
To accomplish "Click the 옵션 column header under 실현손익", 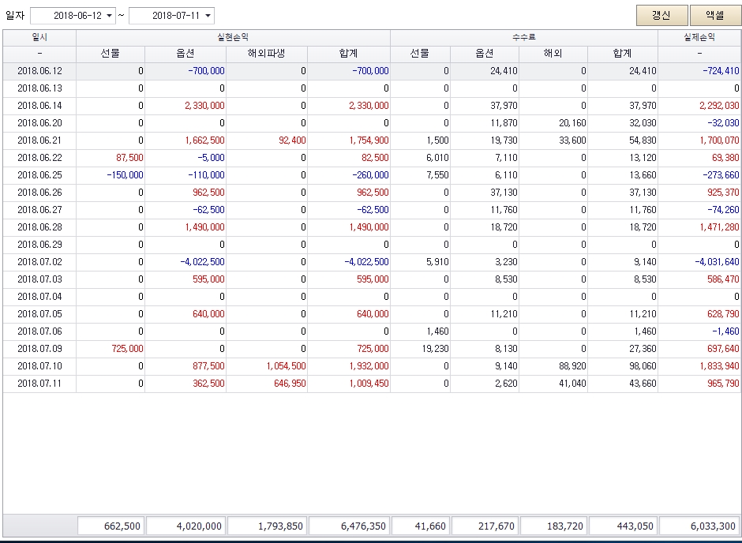I will pyautogui.click(x=185, y=54).
